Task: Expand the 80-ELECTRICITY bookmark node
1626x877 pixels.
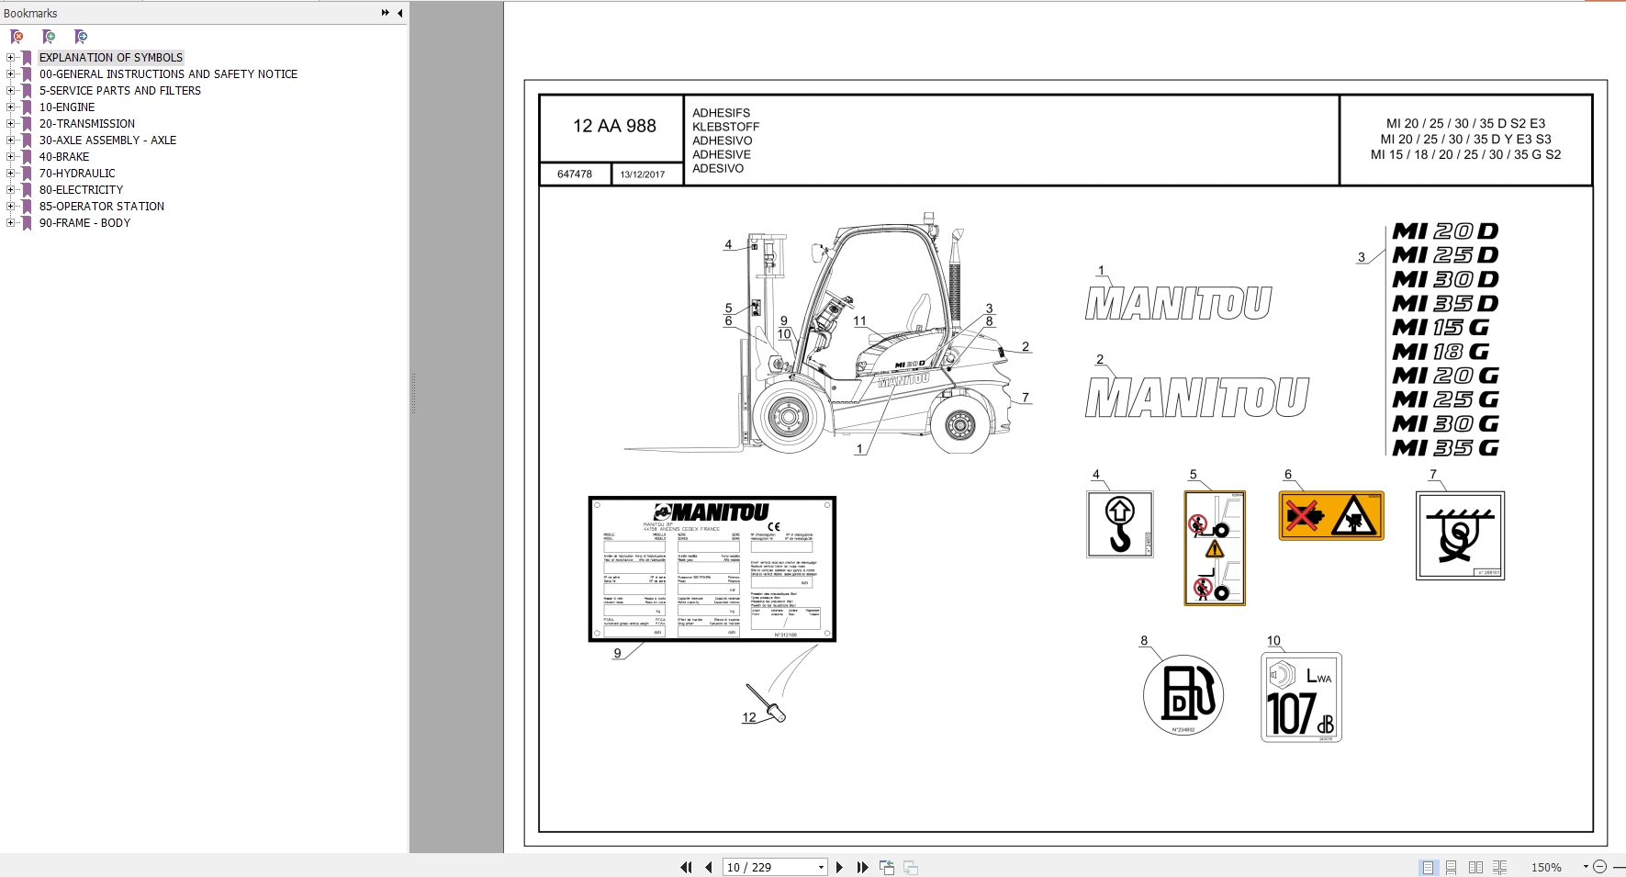Action: click(10, 189)
